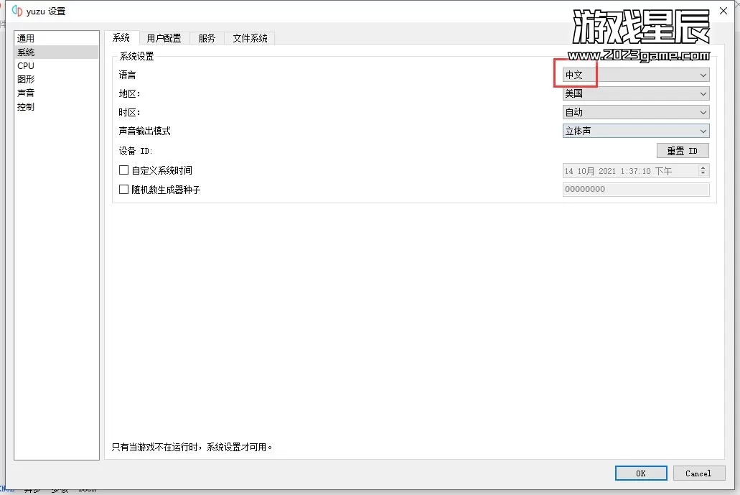Image resolution: width=740 pixels, height=495 pixels.
Task: Open the 时区 dropdown set to 自动
Action: pos(635,112)
